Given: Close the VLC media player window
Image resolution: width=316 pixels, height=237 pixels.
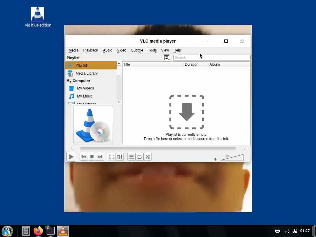Looking at the screenshot, I should pos(241,41).
